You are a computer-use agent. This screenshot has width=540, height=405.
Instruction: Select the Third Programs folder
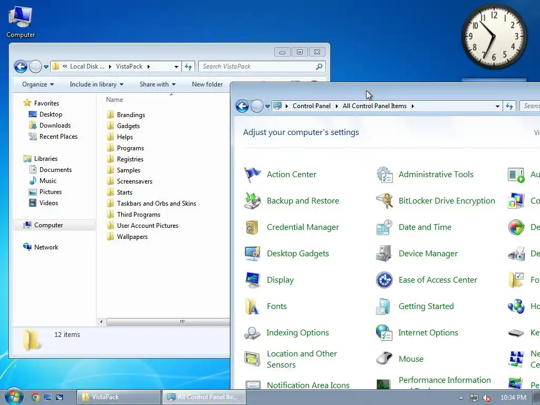[x=139, y=215]
